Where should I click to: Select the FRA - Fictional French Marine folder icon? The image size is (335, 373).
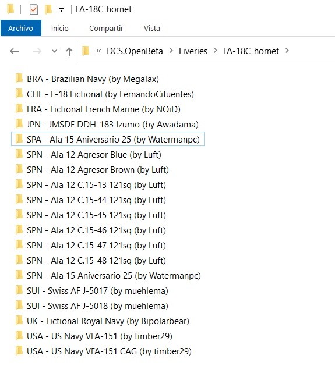[19, 108]
